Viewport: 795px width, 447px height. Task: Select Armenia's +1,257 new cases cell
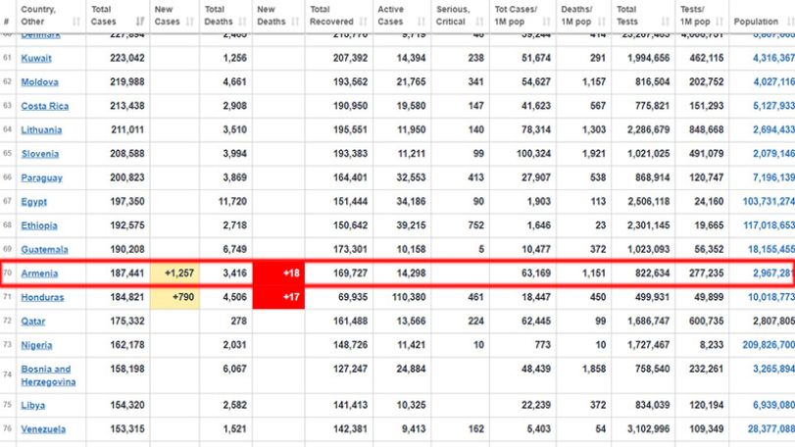click(174, 273)
